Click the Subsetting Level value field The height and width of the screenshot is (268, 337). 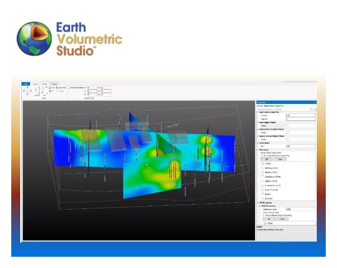pos(300,209)
